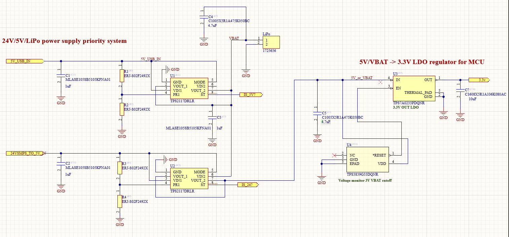Image resolution: width=509 pixels, height=237 pixels.
Task: Click GND symbol under capacitor C5
Action: tap(317, 138)
